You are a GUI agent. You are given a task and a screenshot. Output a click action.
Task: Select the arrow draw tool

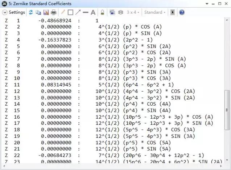click(x=78, y=12)
